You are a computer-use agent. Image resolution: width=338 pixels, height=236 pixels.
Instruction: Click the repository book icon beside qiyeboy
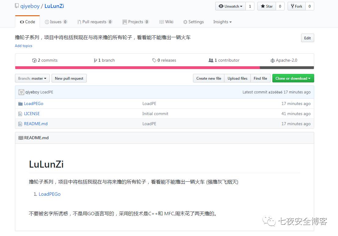point(16,6)
